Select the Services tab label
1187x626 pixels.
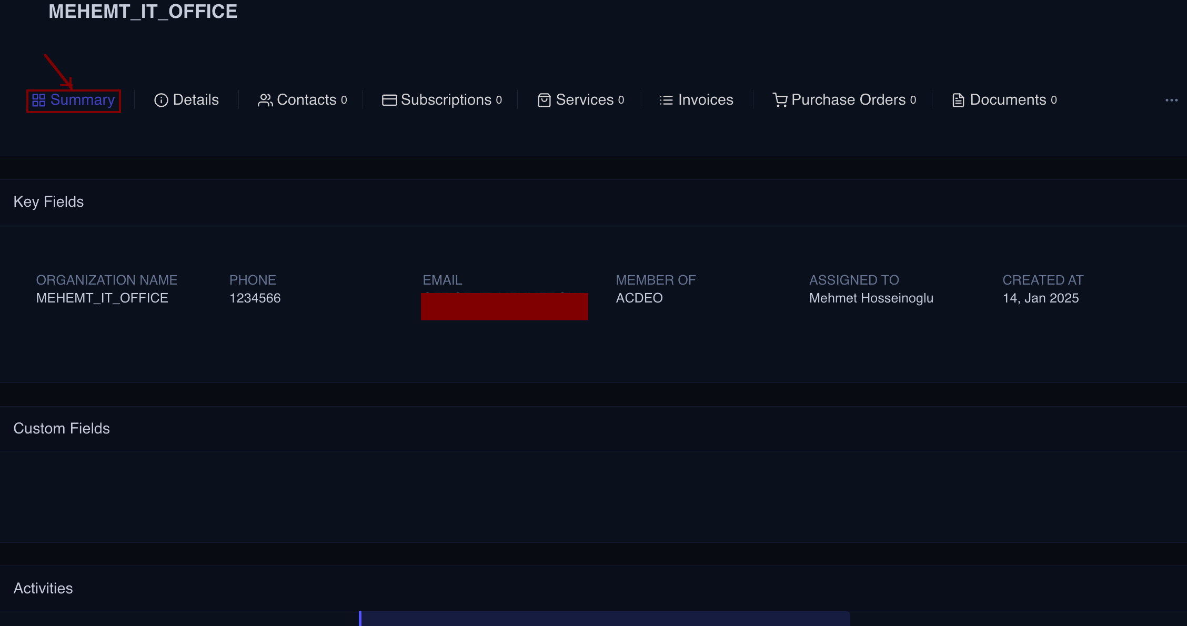coord(585,100)
